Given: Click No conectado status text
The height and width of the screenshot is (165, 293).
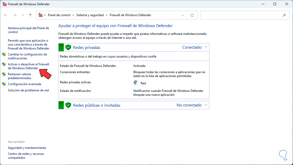Looking at the screenshot, I should coord(189,105).
